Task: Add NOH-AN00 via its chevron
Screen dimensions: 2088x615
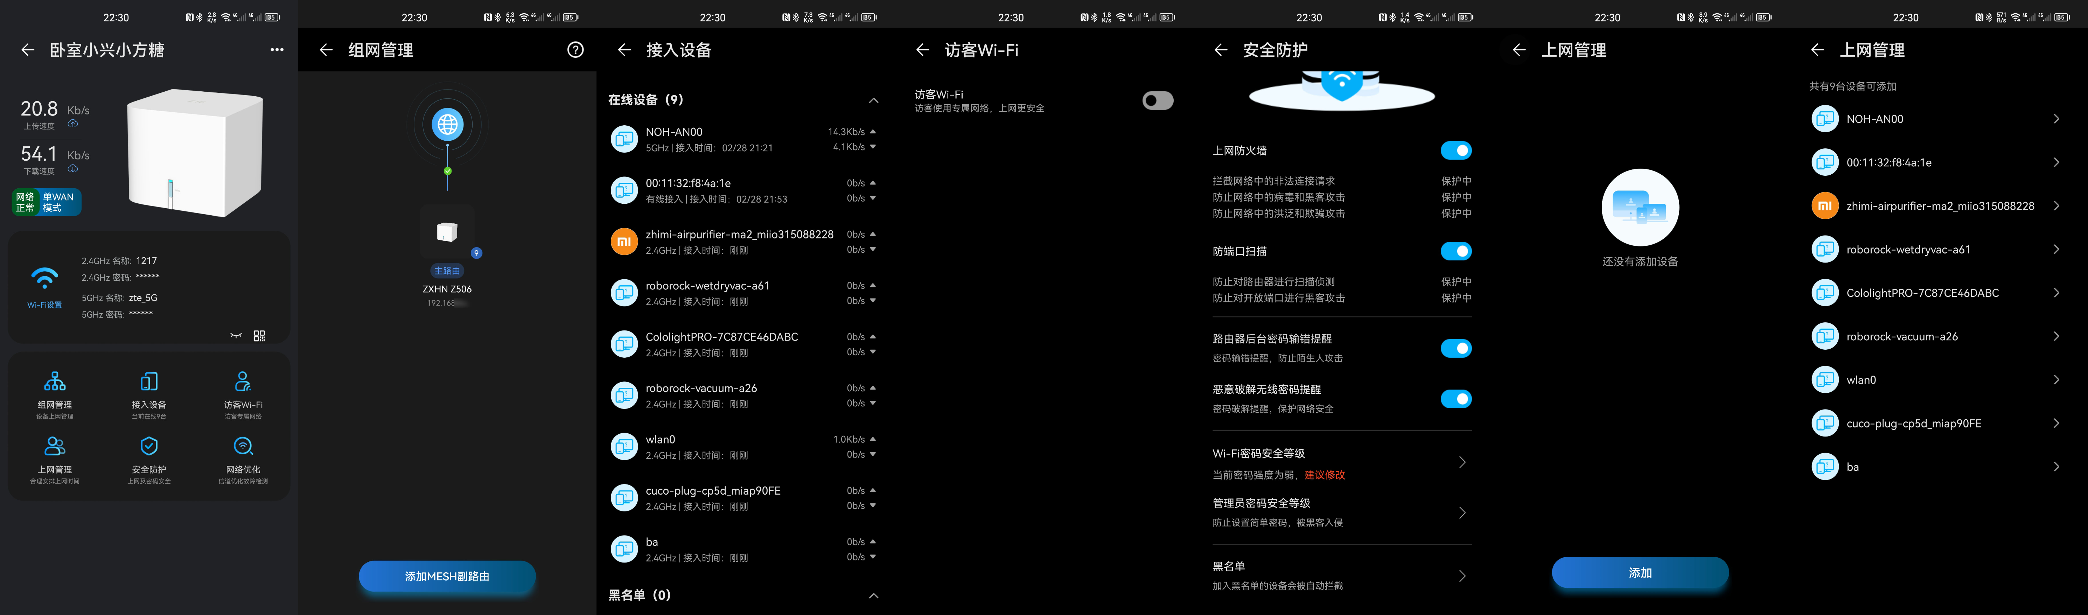Action: [2056, 119]
